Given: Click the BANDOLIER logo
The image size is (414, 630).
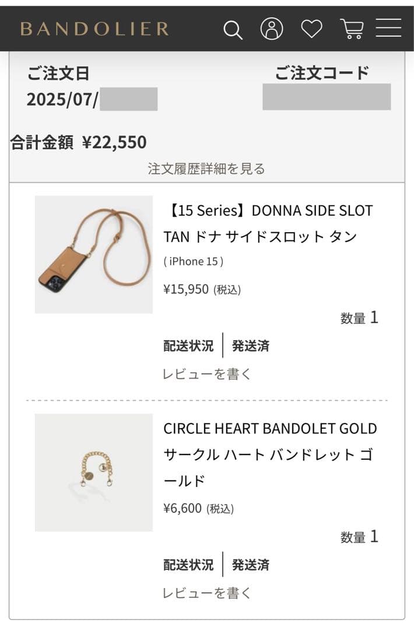Looking at the screenshot, I should 95,28.
